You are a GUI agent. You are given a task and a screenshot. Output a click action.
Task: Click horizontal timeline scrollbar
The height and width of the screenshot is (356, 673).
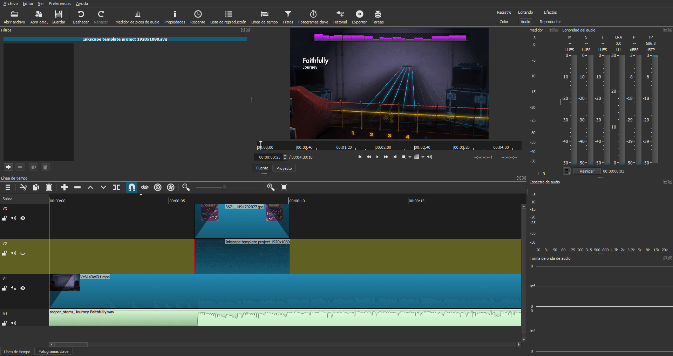pyautogui.click(x=71, y=344)
